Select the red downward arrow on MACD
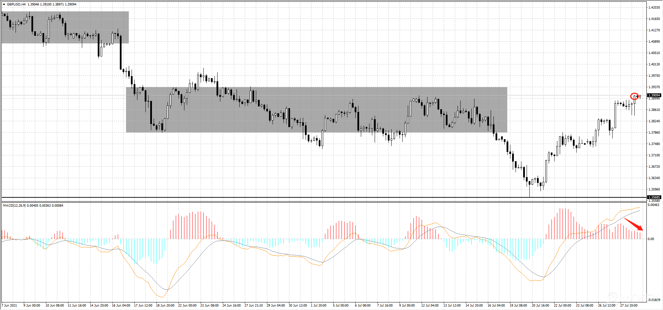 click(x=634, y=224)
